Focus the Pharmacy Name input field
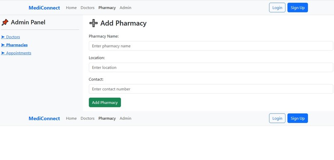This screenshot has width=334, height=160. (x=211, y=46)
